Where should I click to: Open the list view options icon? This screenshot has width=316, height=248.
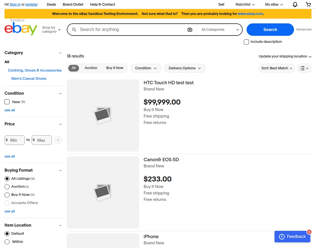click(x=304, y=68)
